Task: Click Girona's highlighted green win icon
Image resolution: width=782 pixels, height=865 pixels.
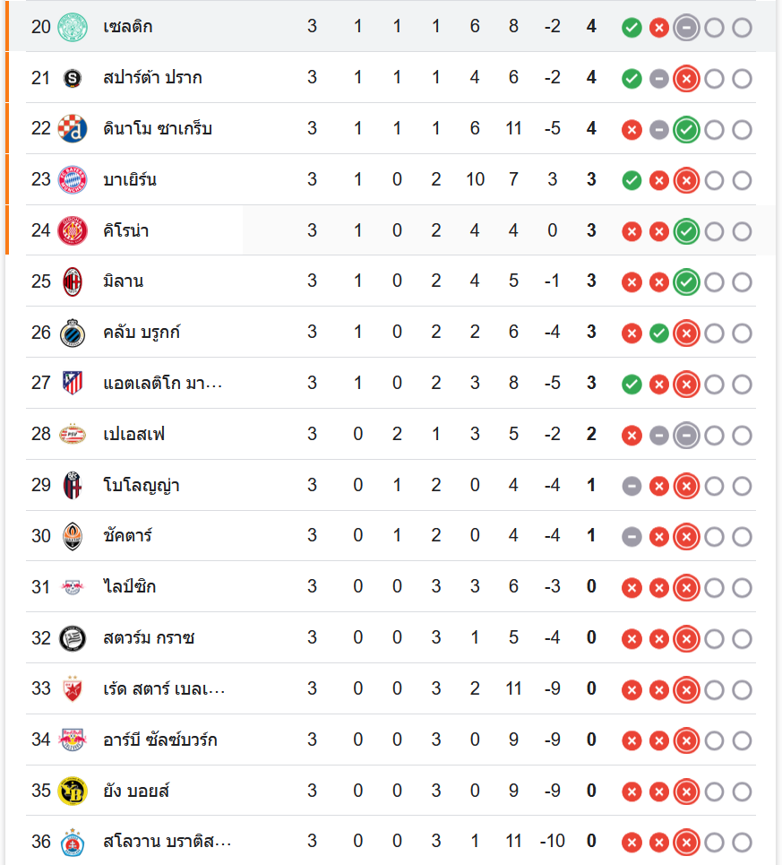Action: pyautogui.click(x=687, y=232)
